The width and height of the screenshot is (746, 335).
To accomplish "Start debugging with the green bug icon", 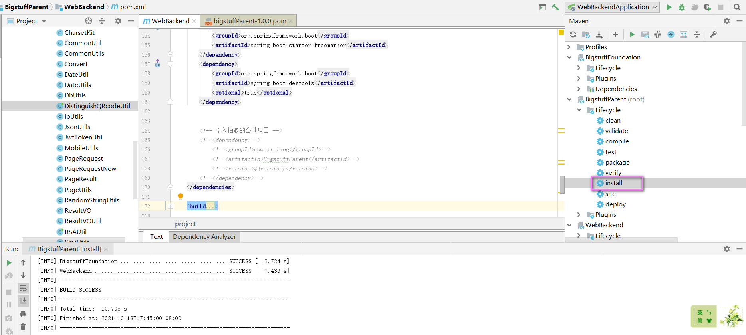I will pos(682,7).
